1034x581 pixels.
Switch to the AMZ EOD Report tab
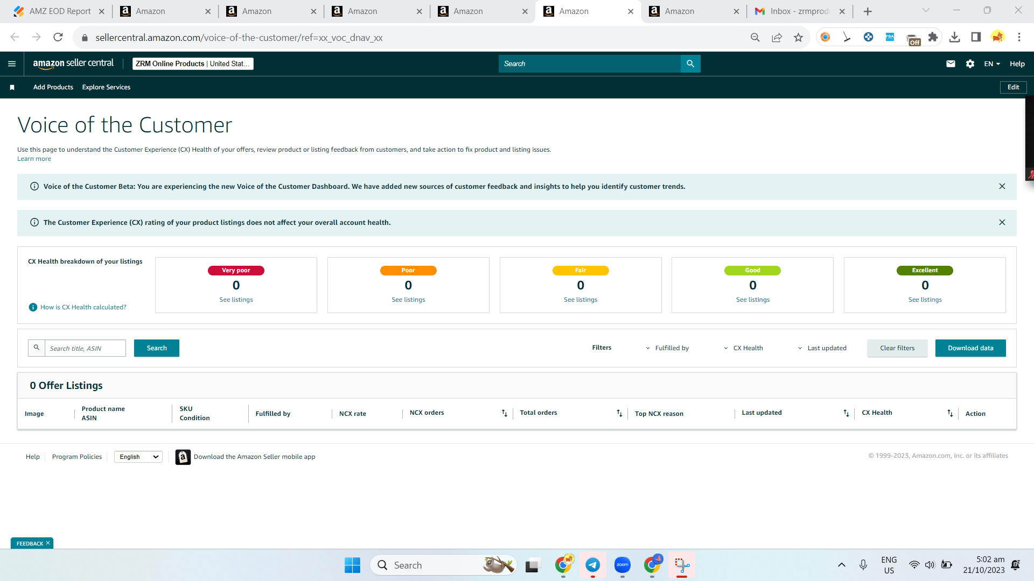[x=59, y=11]
